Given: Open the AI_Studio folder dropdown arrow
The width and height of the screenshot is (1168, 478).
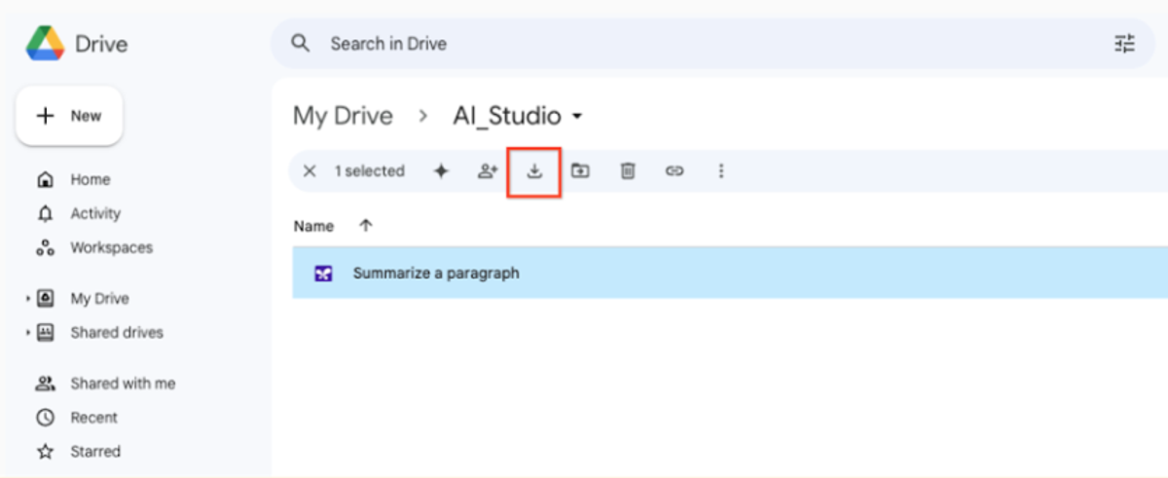Looking at the screenshot, I should pos(577,117).
